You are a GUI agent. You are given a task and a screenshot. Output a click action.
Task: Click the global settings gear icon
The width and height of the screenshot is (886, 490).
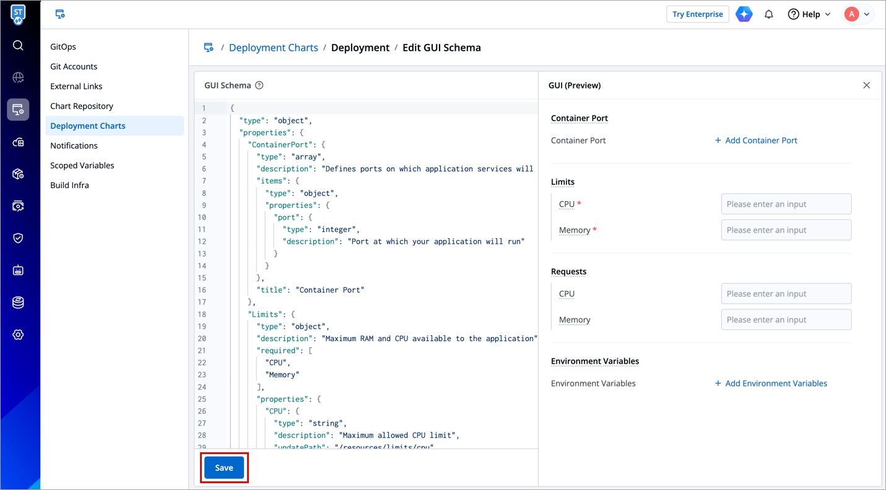pos(18,335)
